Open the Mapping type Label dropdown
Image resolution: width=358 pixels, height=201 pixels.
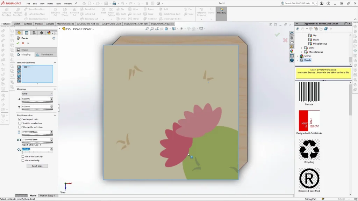click(37, 94)
